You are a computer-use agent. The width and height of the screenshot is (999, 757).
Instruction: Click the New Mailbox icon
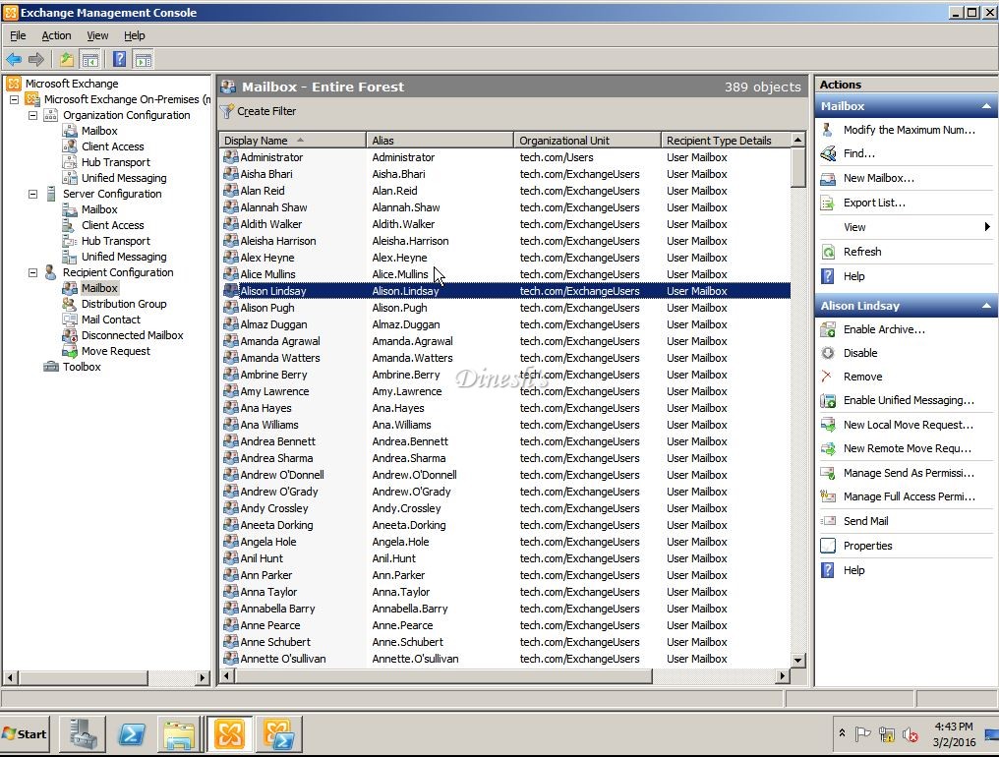pos(828,178)
